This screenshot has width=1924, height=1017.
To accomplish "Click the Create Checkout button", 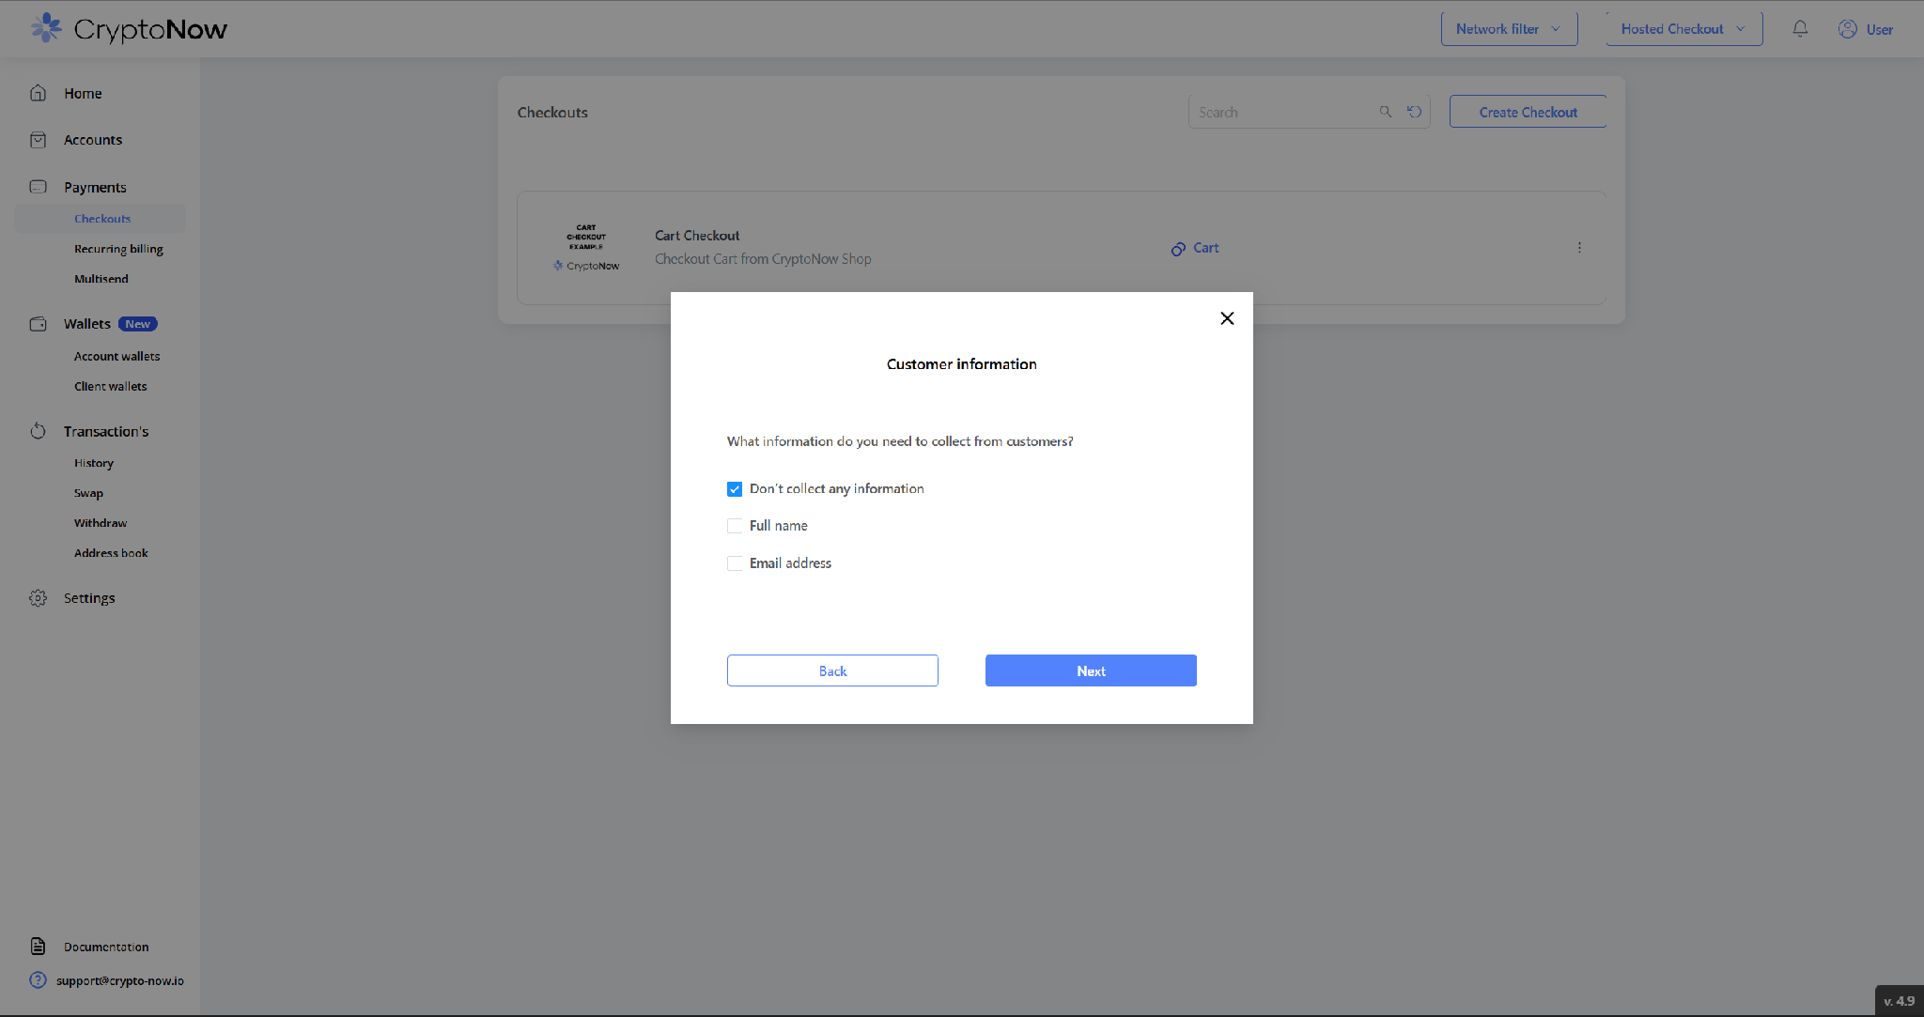I will pyautogui.click(x=1528, y=112).
